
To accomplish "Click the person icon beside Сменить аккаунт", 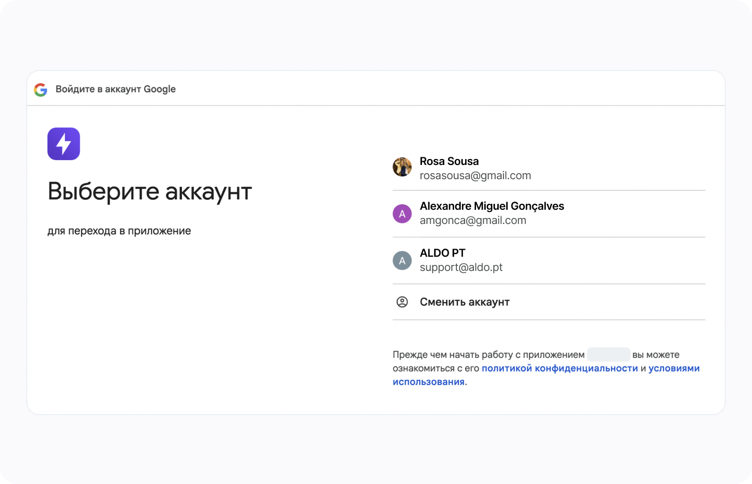I will pyautogui.click(x=402, y=302).
